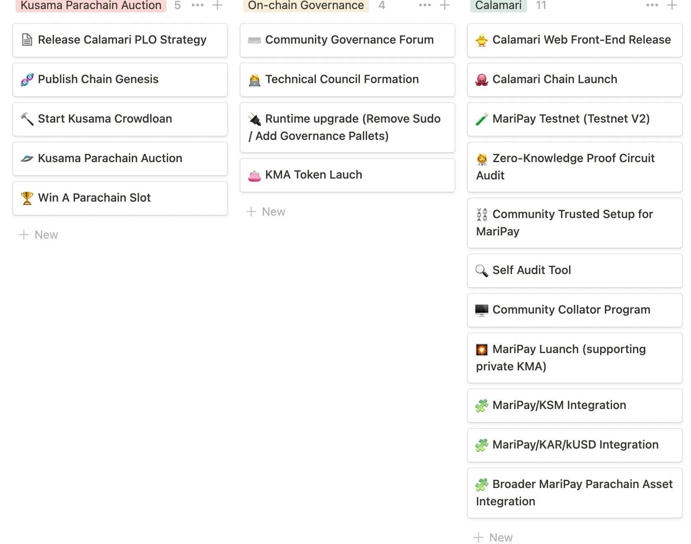Click the UFO icon on Kusama Parachain Auction card

(x=27, y=158)
